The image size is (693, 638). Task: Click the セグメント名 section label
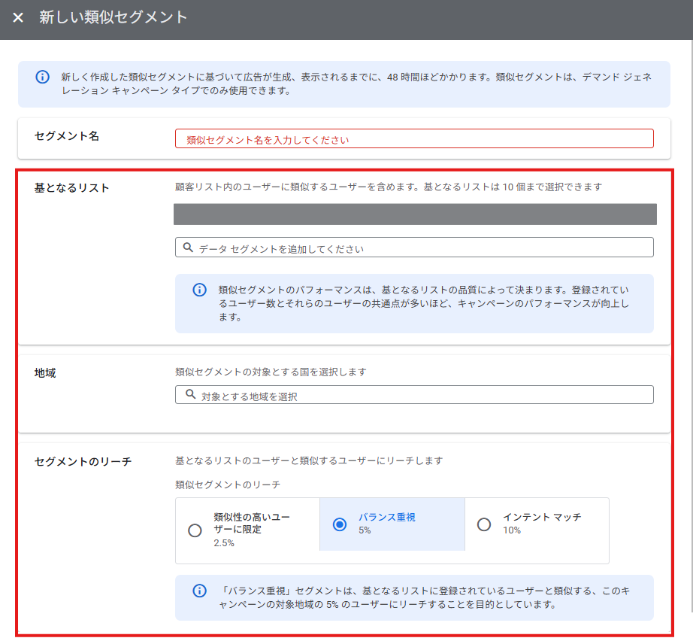pyautogui.click(x=67, y=136)
